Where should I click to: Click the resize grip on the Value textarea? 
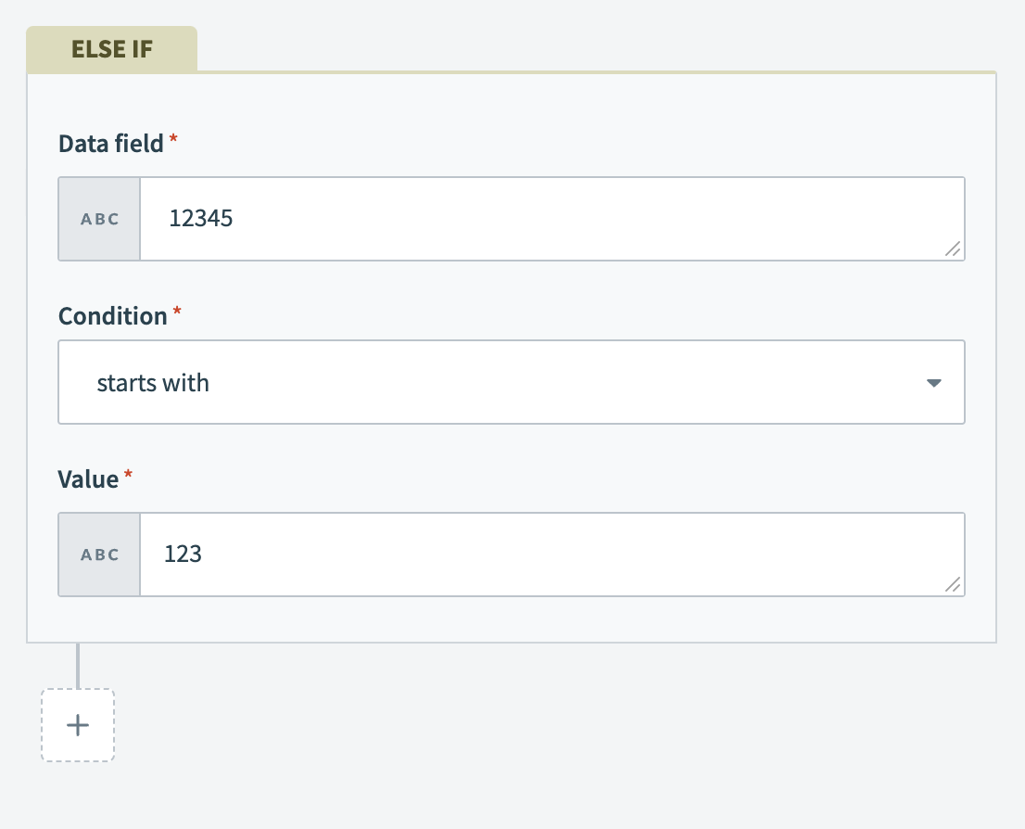954,585
